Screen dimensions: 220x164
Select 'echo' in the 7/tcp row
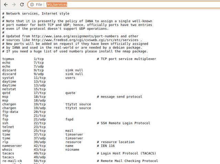(x=6, y=63)
